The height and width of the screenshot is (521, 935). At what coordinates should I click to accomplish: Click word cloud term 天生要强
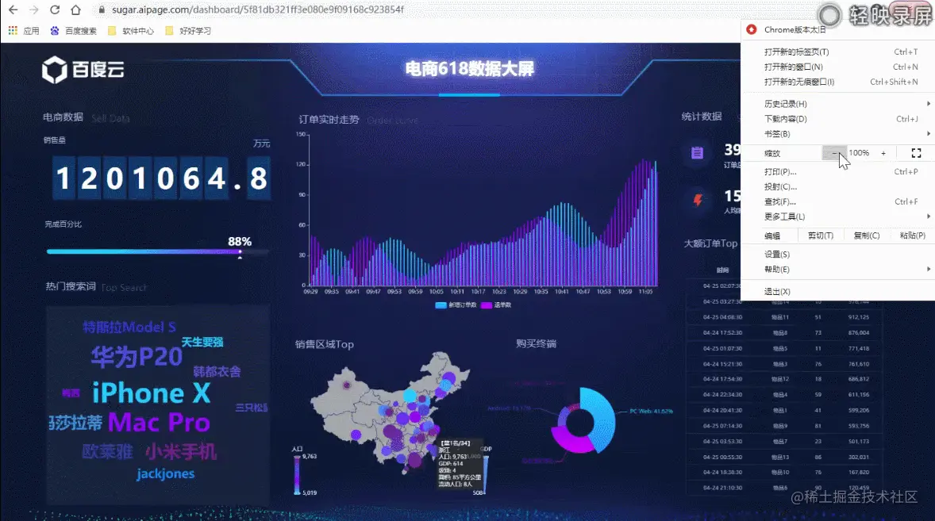pyautogui.click(x=202, y=342)
